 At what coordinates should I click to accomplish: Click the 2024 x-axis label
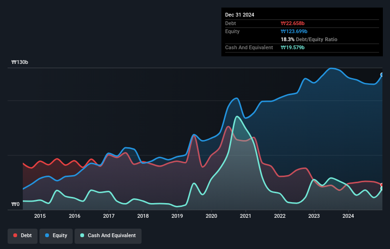[348, 216]
